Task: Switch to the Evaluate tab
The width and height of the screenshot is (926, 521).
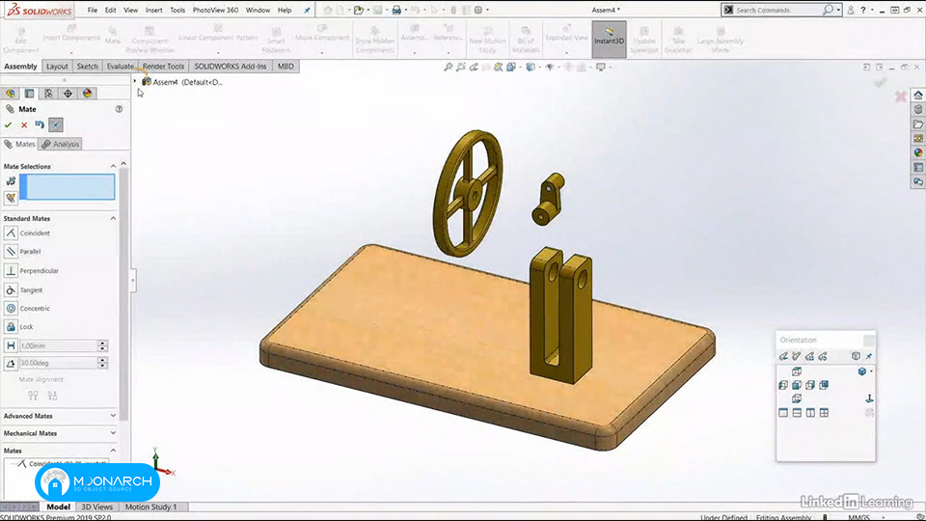Action: [x=120, y=67]
